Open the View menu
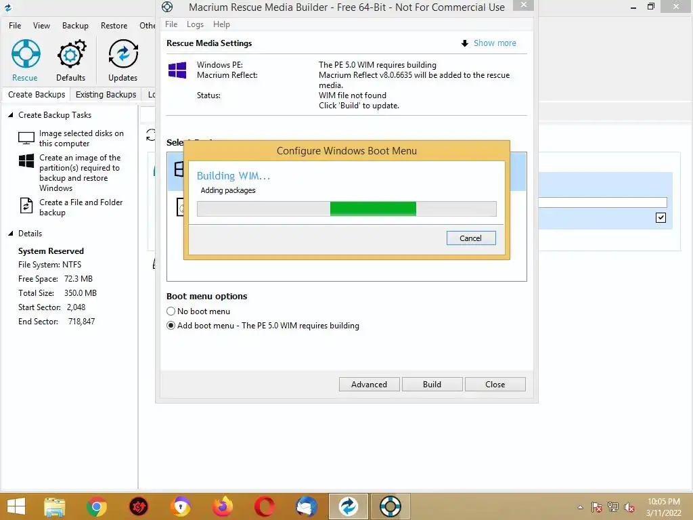Image resolution: width=693 pixels, height=520 pixels. point(41,26)
